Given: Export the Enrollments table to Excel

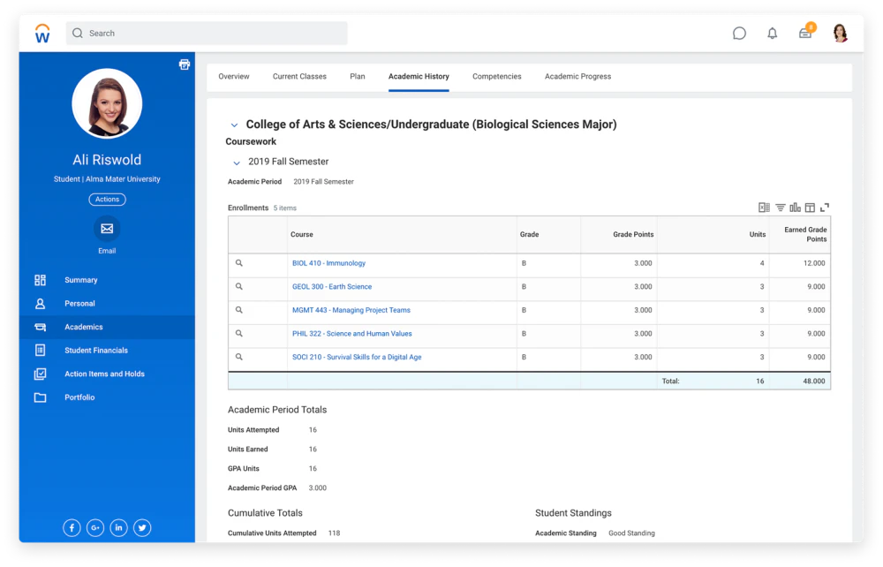Looking at the screenshot, I should pyautogui.click(x=764, y=207).
